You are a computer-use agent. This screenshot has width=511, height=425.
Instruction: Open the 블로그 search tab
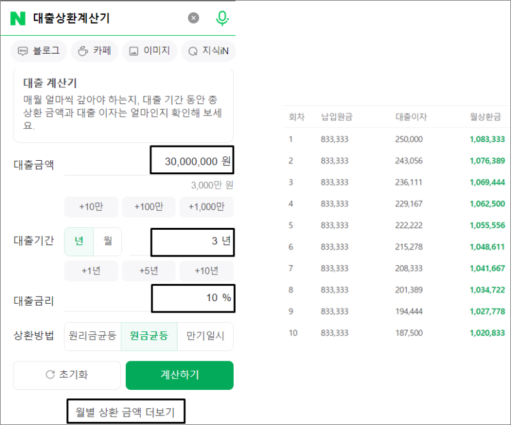click(x=39, y=51)
